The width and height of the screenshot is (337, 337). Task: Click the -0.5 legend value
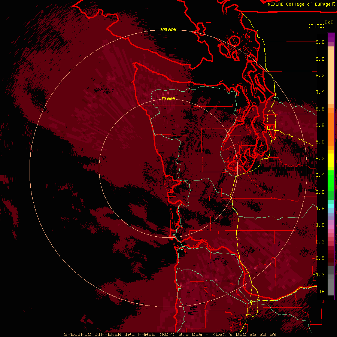click(x=319, y=258)
